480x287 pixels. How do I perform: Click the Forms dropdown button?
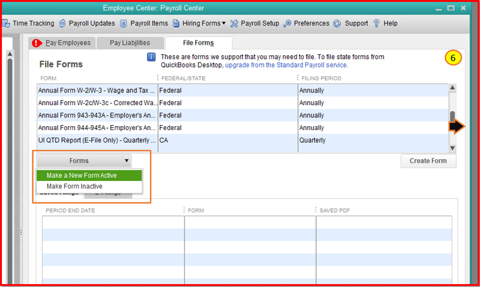[x=84, y=161]
